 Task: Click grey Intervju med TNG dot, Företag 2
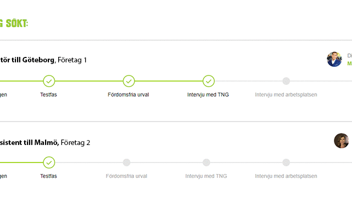[206, 163]
